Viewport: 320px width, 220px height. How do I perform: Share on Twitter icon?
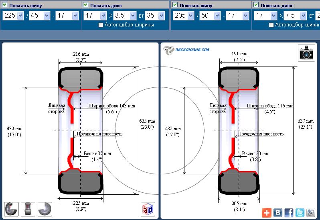pyautogui.click(x=300, y=212)
